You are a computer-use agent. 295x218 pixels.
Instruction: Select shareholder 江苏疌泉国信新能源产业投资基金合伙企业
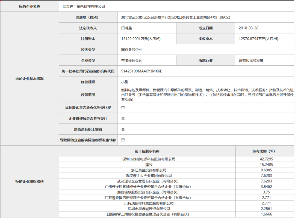[148, 198]
